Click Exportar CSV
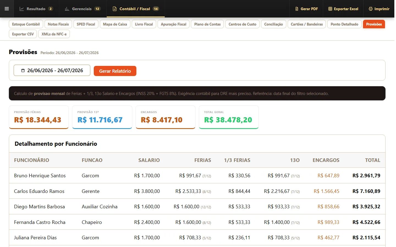The height and width of the screenshot is (247, 396). pos(23,34)
